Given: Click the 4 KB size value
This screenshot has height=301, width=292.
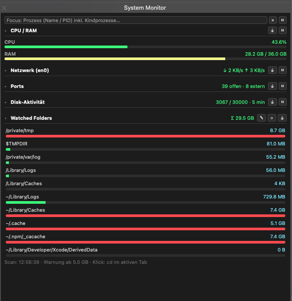Looking at the screenshot, I should pos(280,183).
